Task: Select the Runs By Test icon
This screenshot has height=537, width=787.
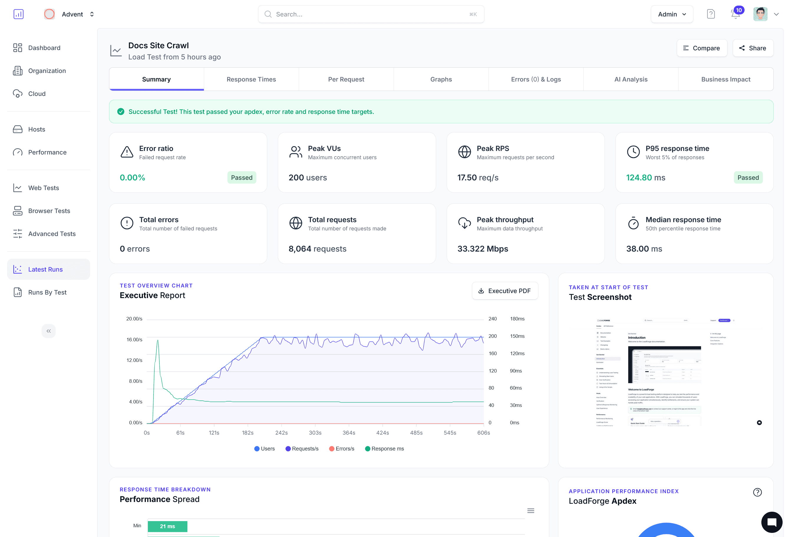Action: (18, 292)
